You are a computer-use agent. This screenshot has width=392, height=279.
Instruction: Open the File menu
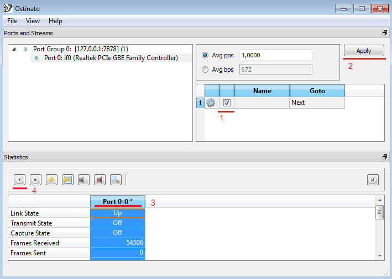pos(12,21)
